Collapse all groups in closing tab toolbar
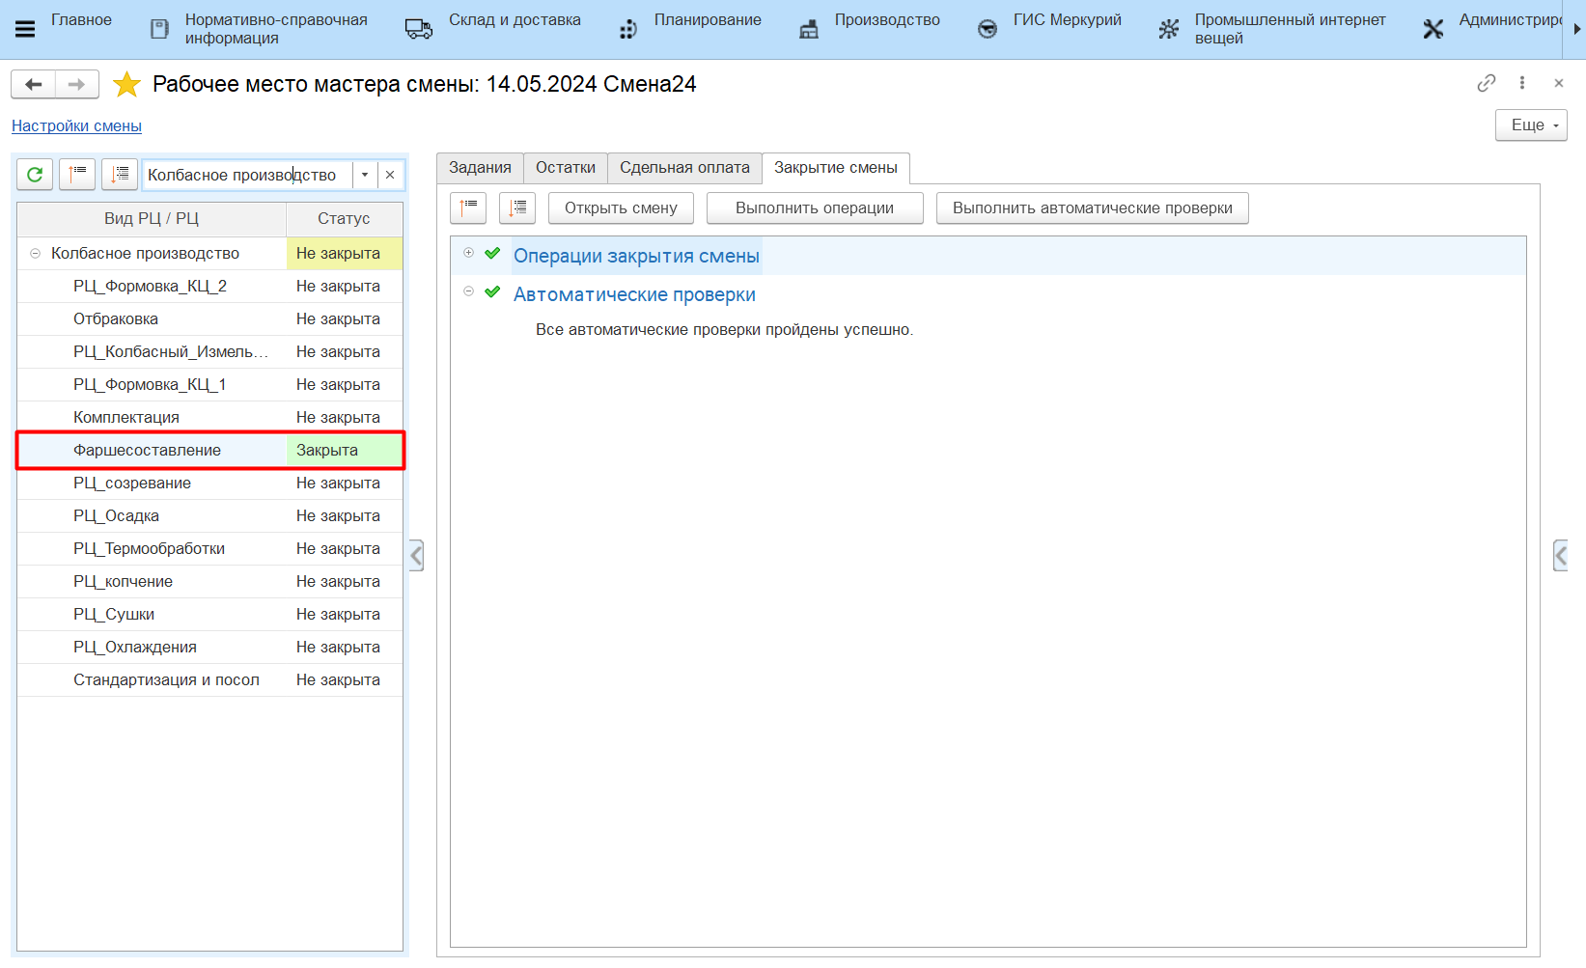This screenshot has height=968, width=1586. click(468, 207)
